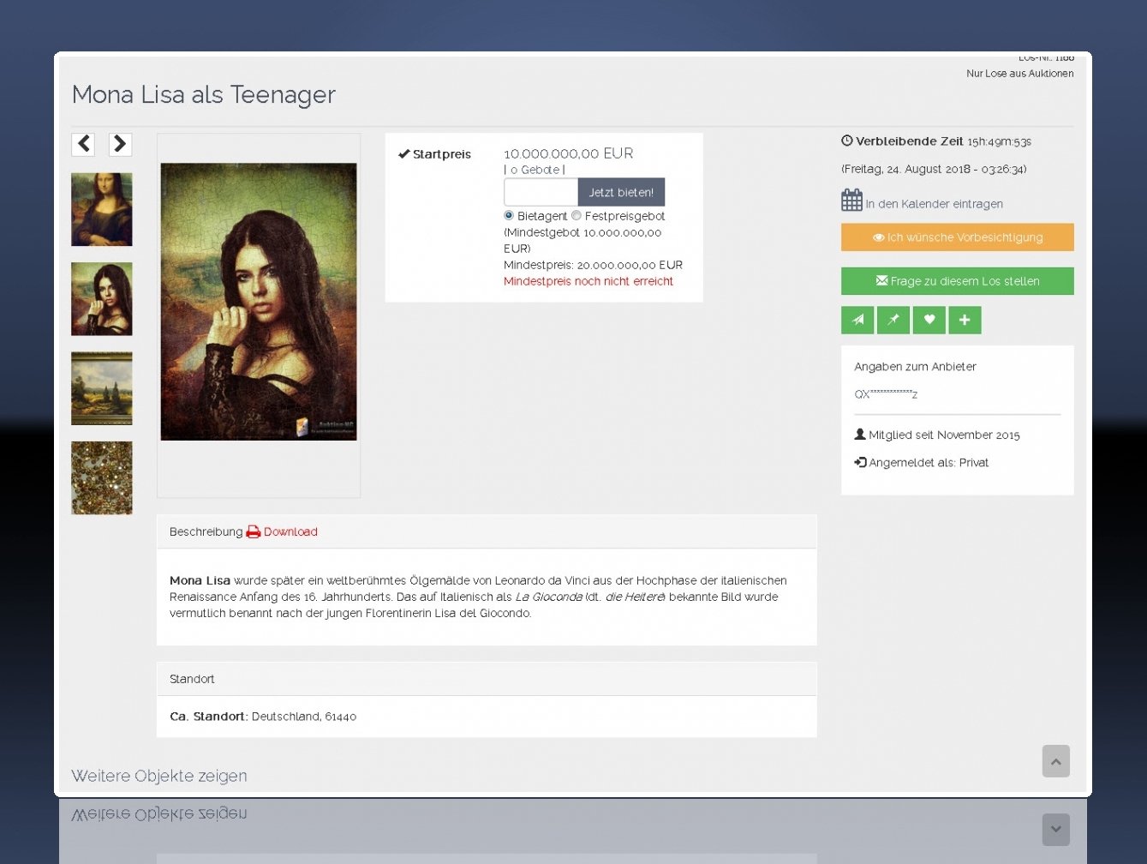
Task: Select the Bietagent radio option
Action: [509, 215]
